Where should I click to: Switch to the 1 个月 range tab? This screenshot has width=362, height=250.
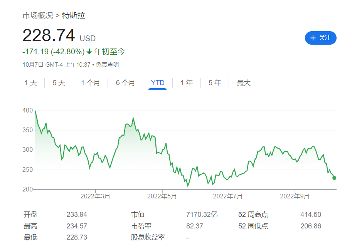(90, 83)
